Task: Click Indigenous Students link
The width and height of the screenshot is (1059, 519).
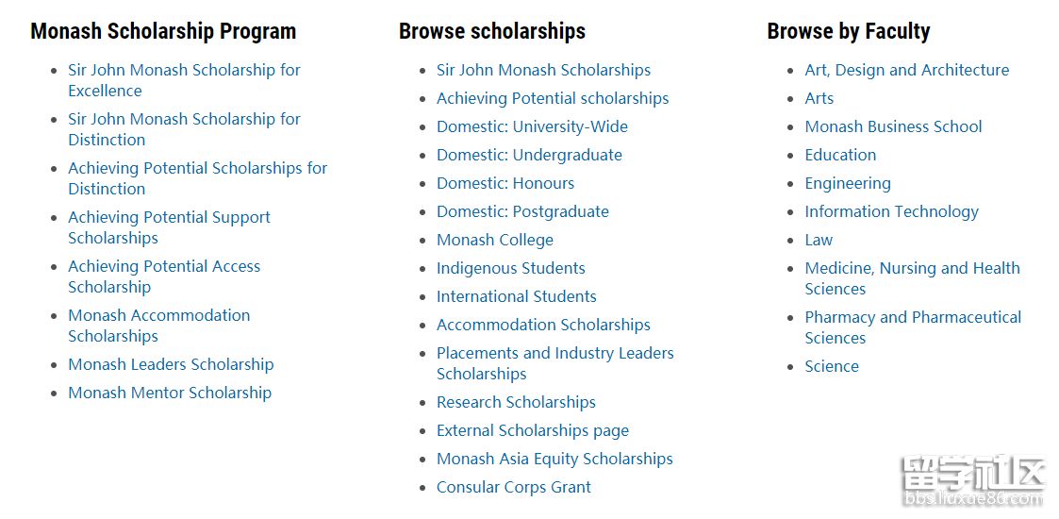Action: [x=510, y=268]
